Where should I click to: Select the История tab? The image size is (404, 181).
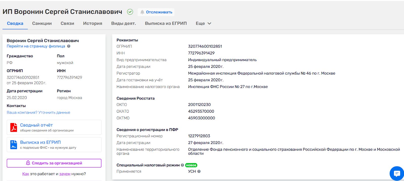(x=93, y=23)
